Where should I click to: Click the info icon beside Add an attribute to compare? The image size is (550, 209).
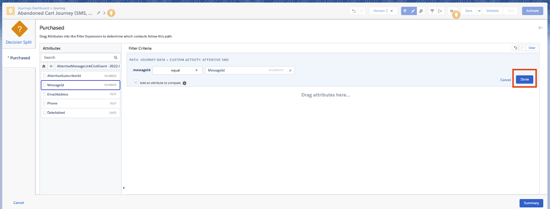tap(185, 83)
